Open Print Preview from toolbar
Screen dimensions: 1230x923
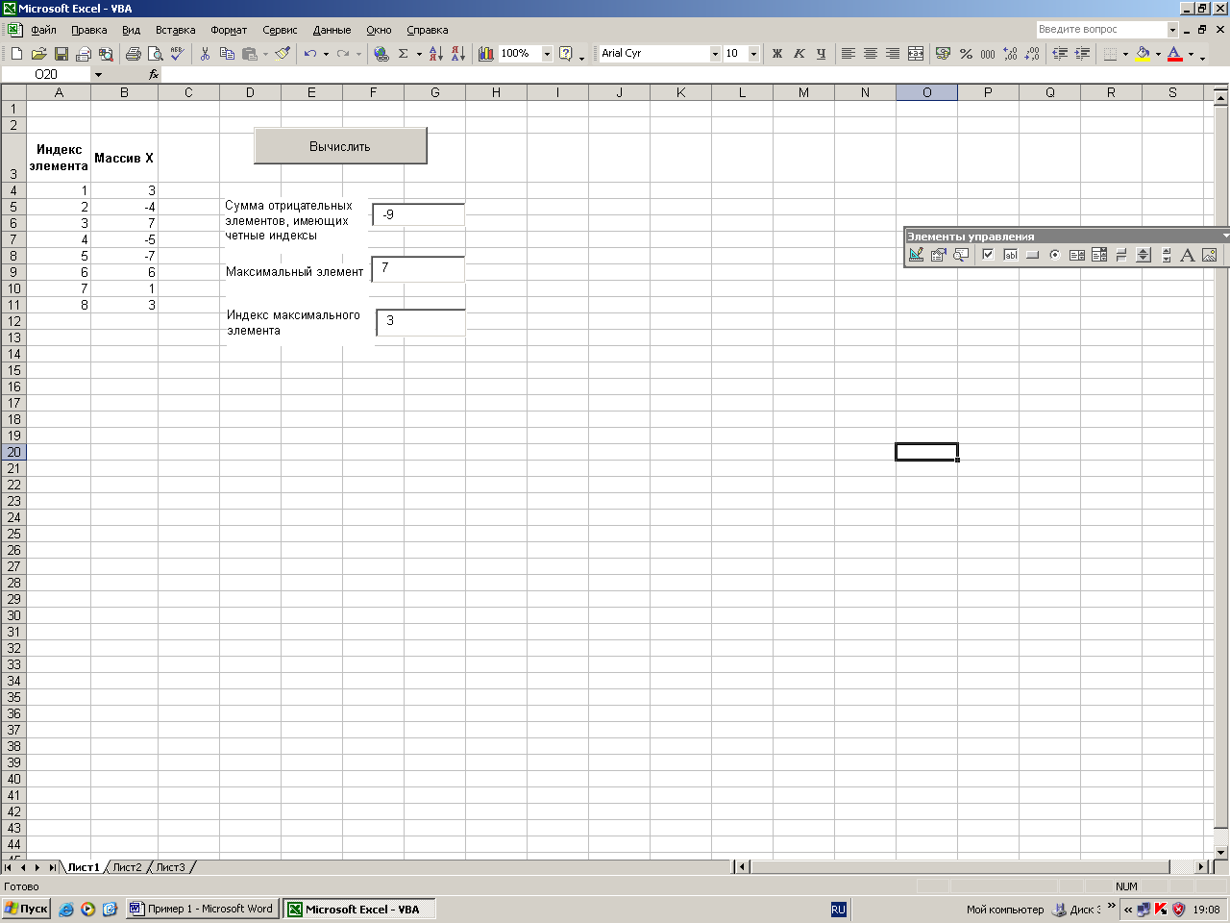pyautogui.click(x=155, y=54)
